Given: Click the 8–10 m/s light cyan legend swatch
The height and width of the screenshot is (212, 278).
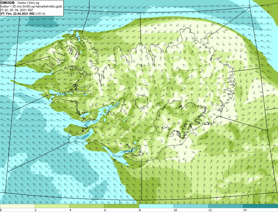Looking at the screenshot, I should [x=156, y=206].
